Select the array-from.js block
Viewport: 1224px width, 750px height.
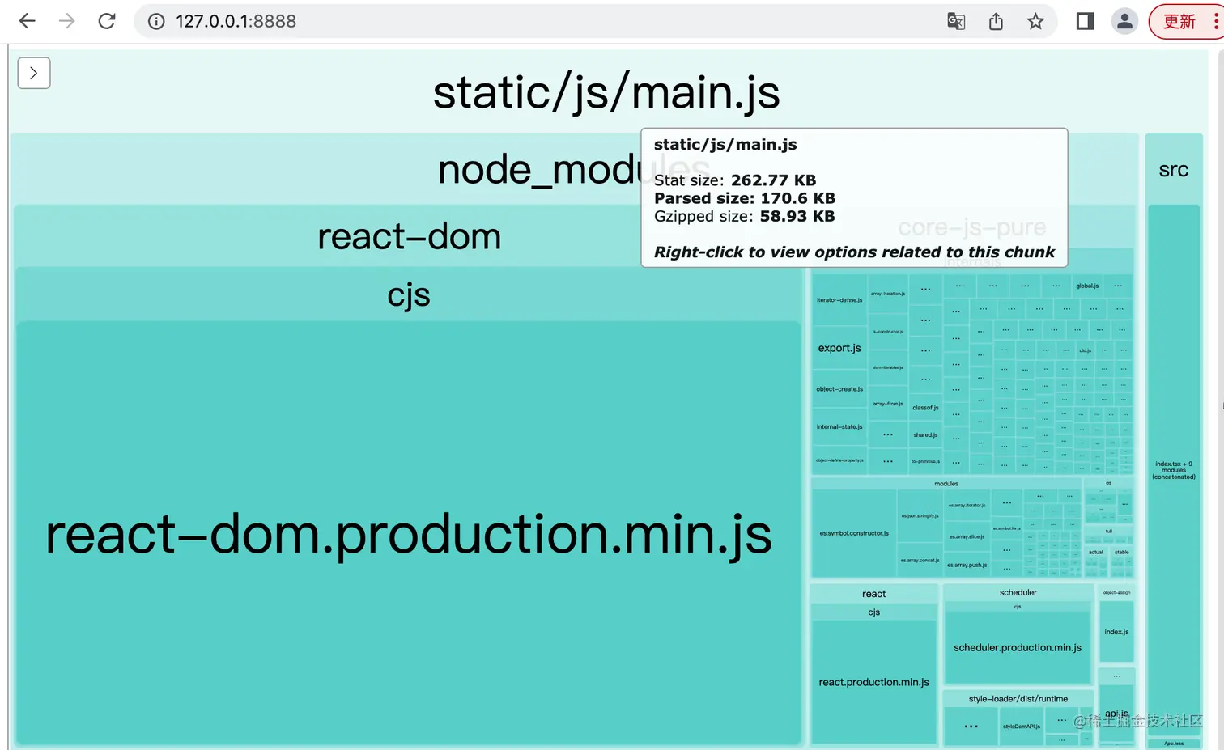[888, 404]
